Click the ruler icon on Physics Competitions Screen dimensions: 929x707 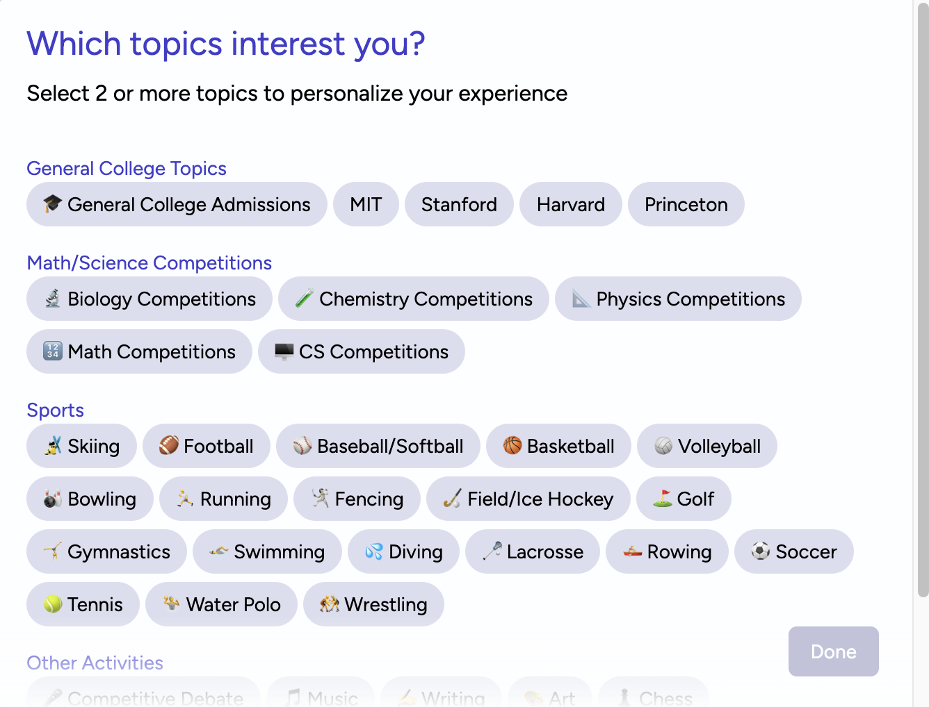581,299
